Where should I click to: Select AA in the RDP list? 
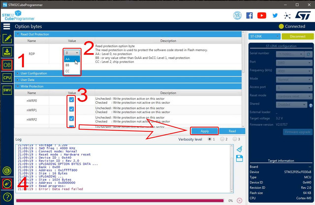pyautogui.click(x=72, y=59)
